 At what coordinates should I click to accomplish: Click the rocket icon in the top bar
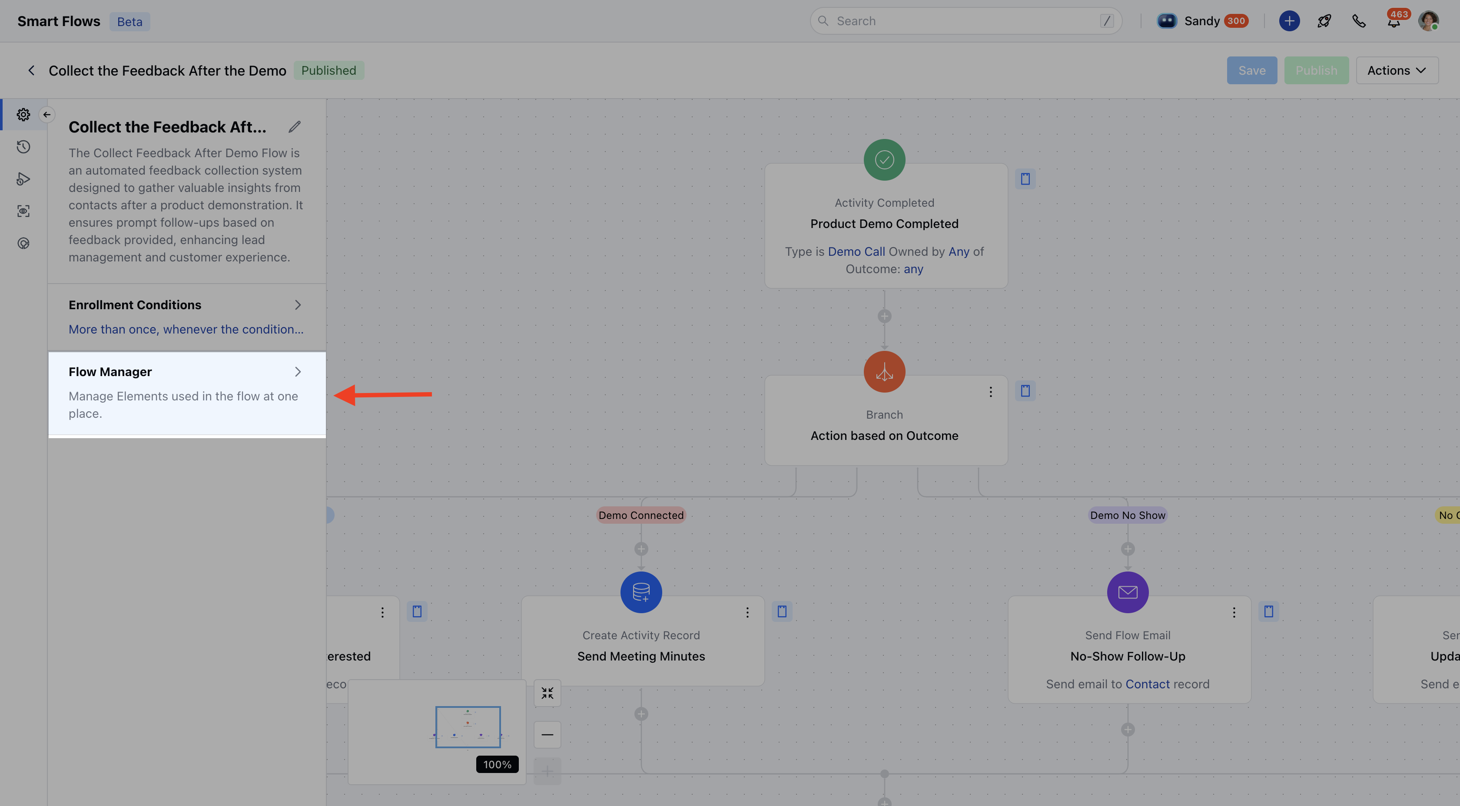point(1324,21)
